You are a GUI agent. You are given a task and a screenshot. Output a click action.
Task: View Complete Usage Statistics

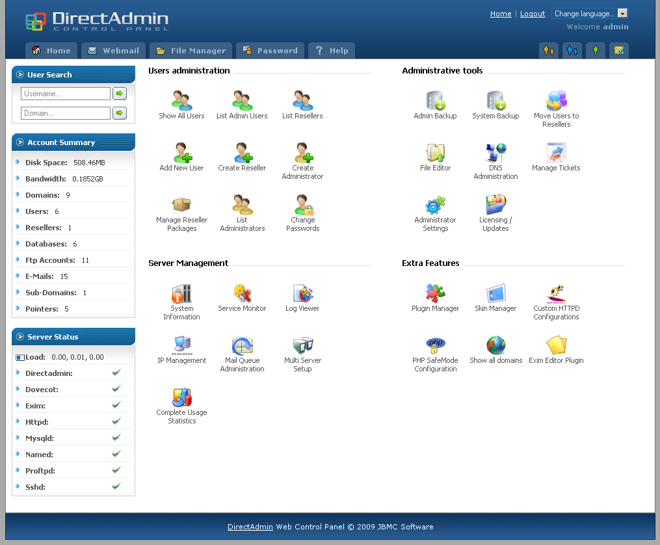pyautogui.click(x=182, y=406)
